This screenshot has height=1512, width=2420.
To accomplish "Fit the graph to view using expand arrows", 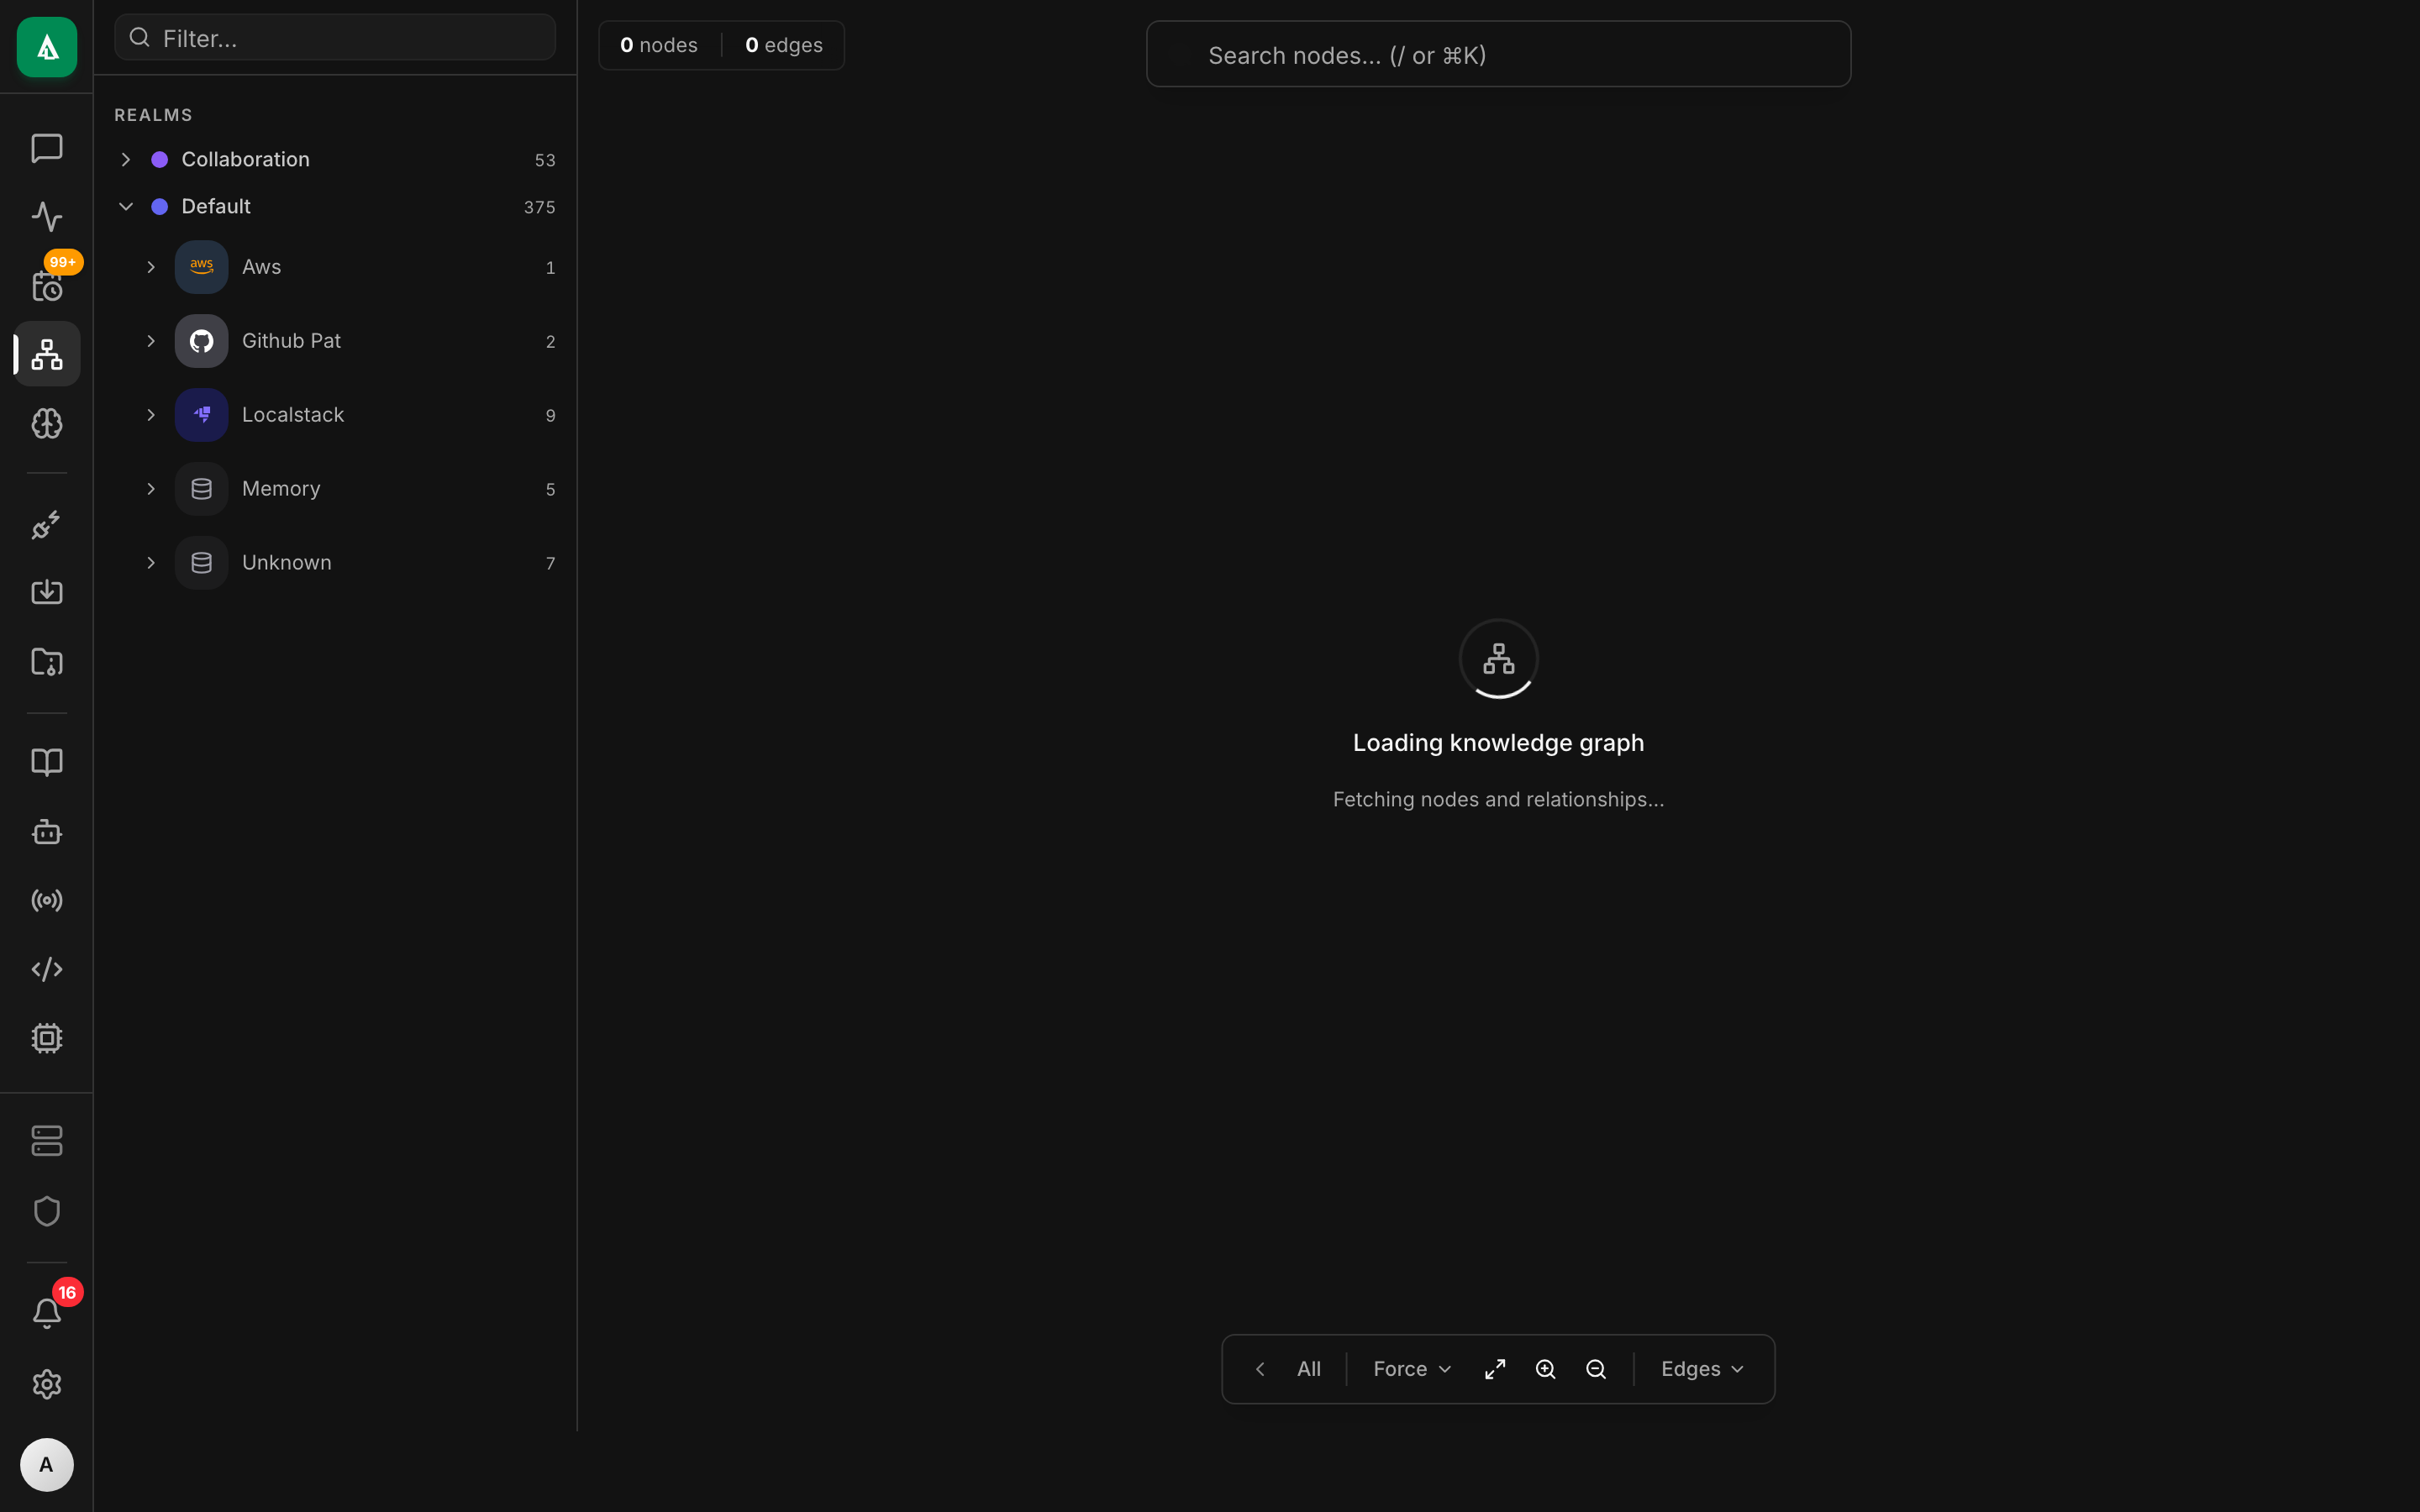I will (1494, 1368).
